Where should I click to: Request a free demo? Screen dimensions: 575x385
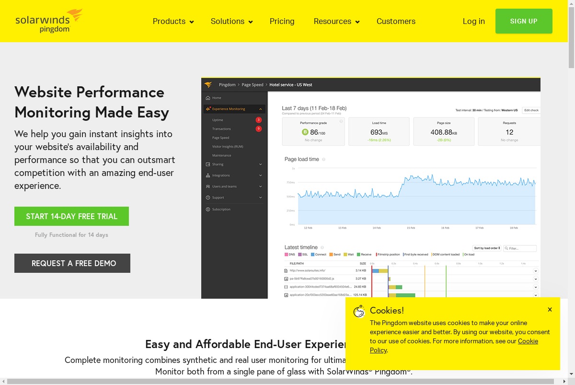pos(72,263)
